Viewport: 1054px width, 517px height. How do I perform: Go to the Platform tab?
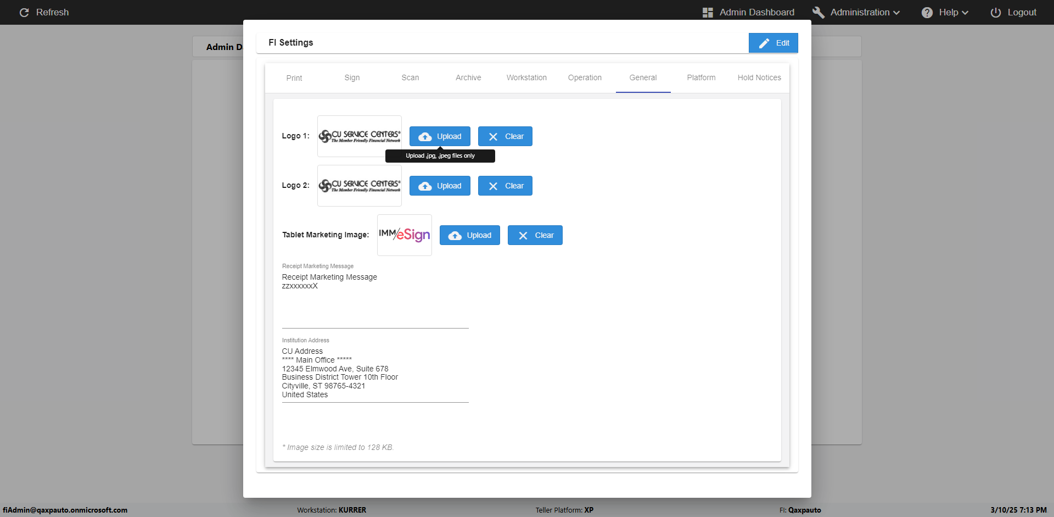[x=701, y=78]
